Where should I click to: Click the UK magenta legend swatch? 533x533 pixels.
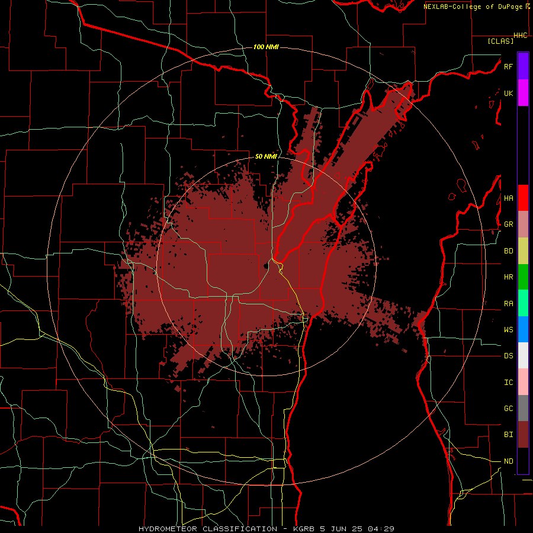tap(523, 93)
